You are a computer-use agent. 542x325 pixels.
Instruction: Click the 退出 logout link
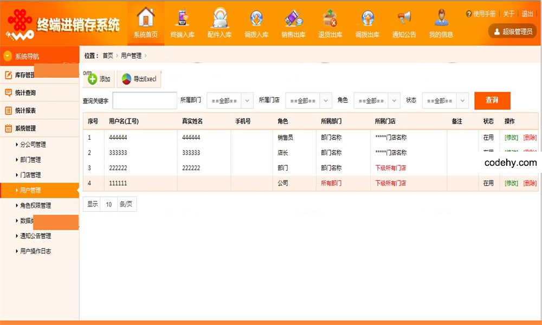click(x=527, y=14)
